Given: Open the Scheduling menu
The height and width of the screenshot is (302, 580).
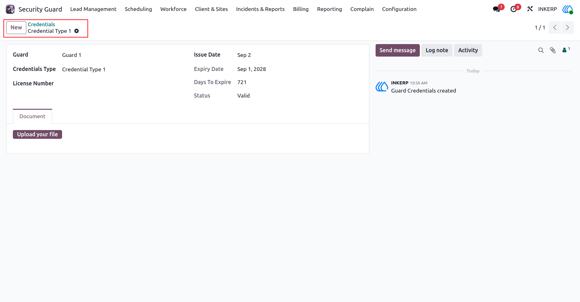Looking at the screenshot, I should pos(138,9).
